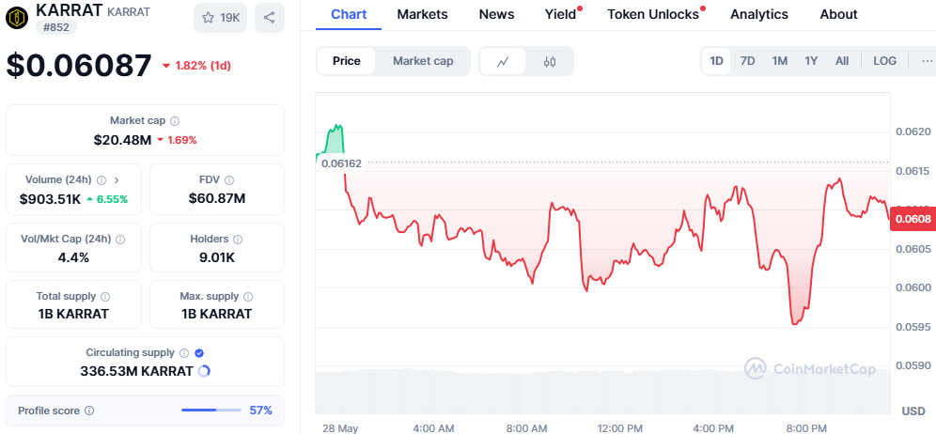Show Profile score info icon
The width and height of the screenshot is (936, 434).
89,411
